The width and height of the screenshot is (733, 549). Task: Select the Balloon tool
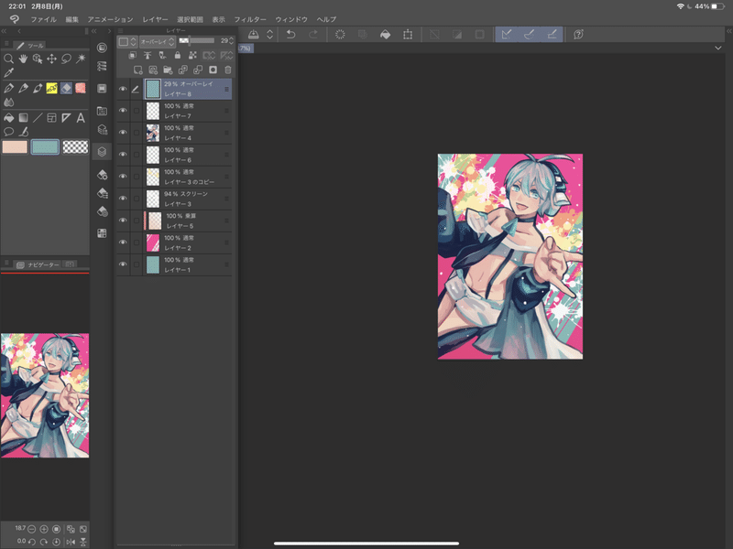point(8,132)
